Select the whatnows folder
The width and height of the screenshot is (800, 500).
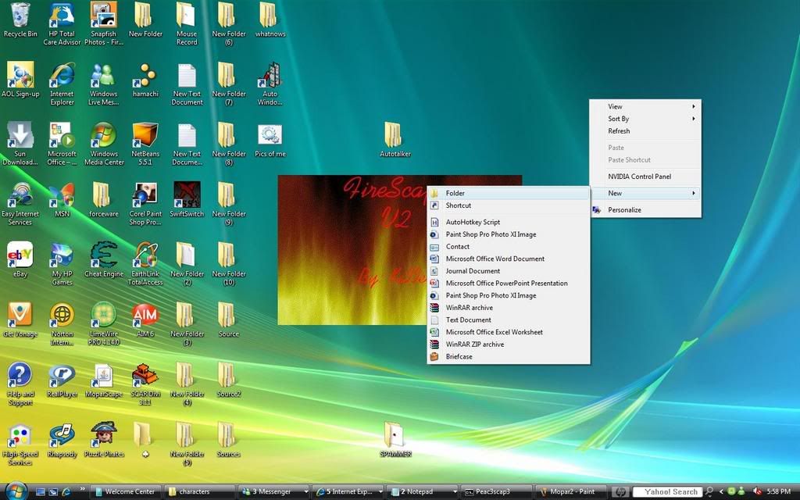point(270,20)
